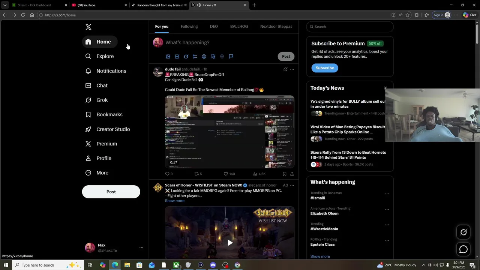Switch to the Following tab
Viewport: 480px width, 270px height.
point(189,26)
